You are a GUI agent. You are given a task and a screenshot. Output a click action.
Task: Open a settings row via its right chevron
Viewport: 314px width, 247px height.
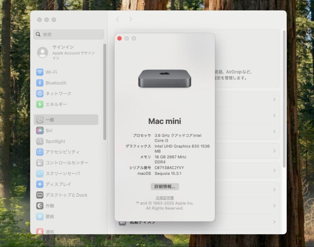[x=274, y=100]
